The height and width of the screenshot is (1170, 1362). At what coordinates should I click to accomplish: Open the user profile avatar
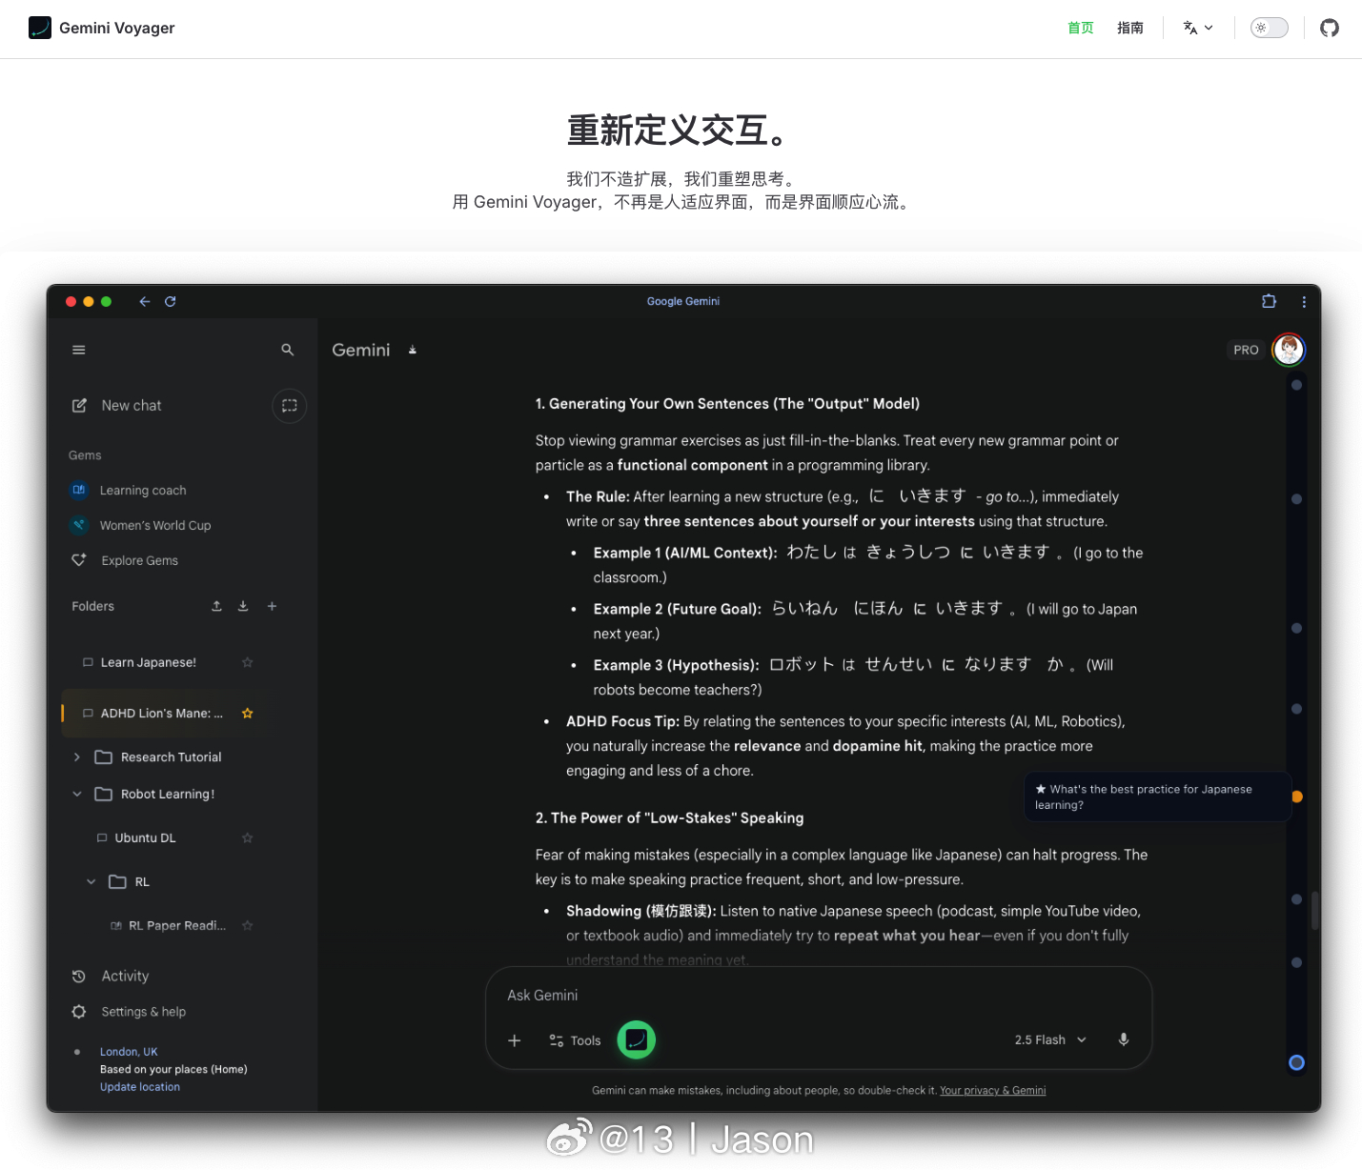click(1289, 350)
